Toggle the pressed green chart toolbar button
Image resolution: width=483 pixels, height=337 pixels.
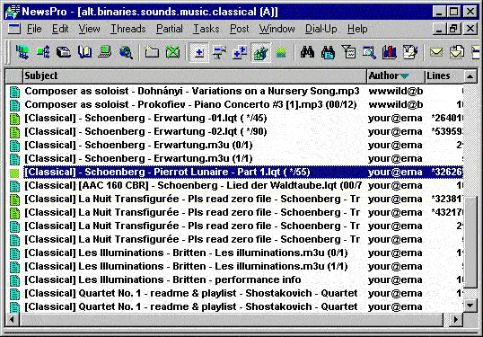261,52
